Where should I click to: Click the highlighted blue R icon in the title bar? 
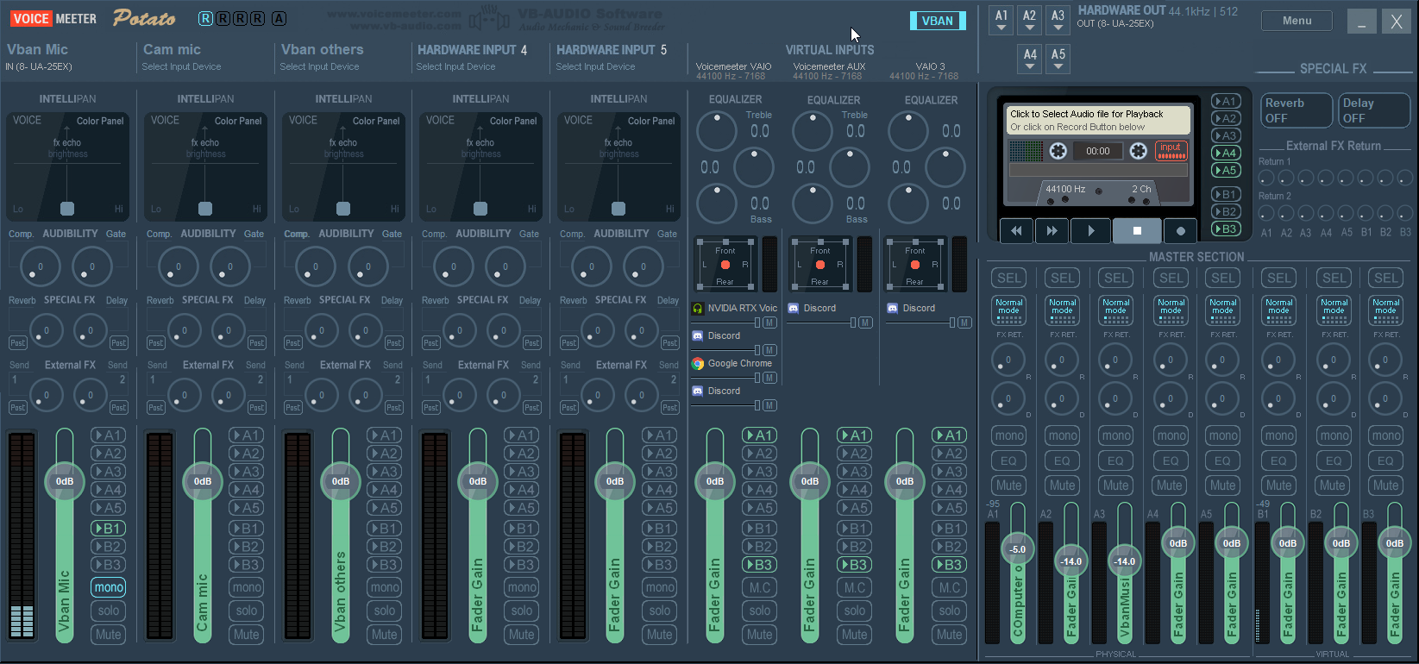click(x=205, y=18)
